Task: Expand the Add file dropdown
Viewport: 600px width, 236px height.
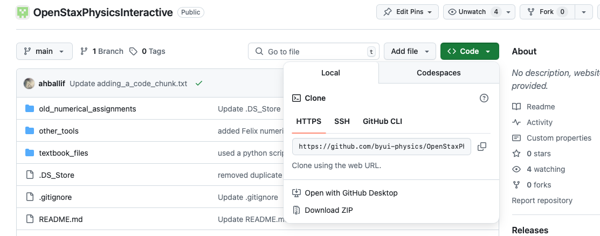Action: click(x=410, y=51)
